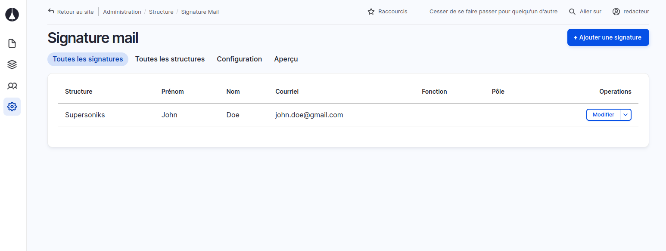666x251 pixels.
Task: Select the Doe last name cell
Action: point(233,115)
